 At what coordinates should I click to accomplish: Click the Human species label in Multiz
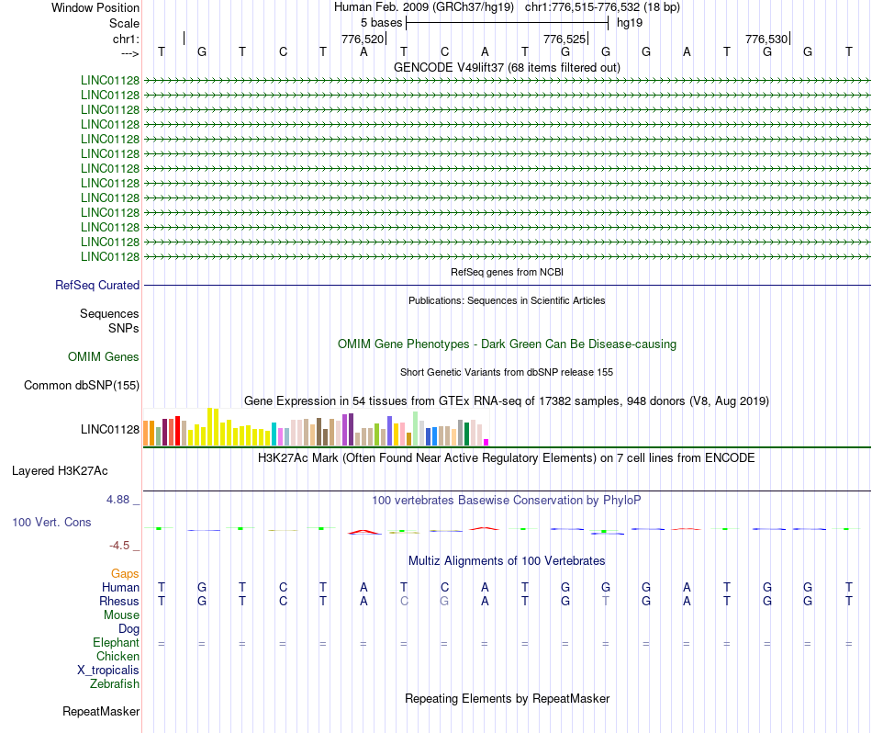pyautogui.click(x=120, y=587)
